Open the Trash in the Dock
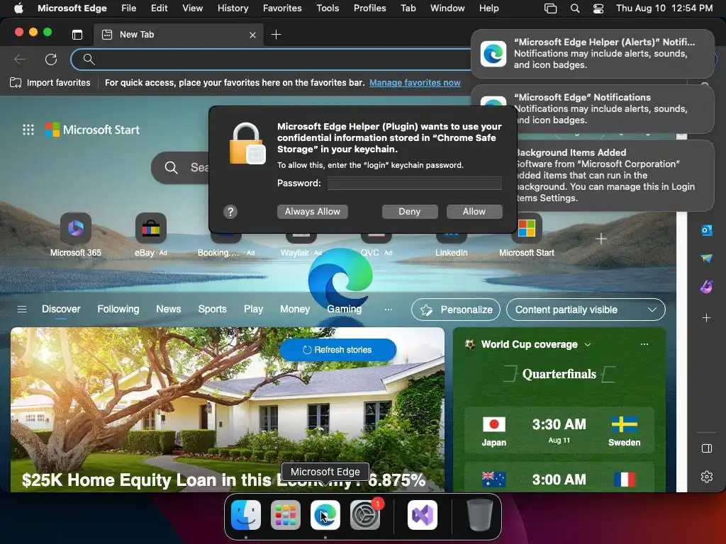This screenshot has height=544, width=726. click(480, 515)
